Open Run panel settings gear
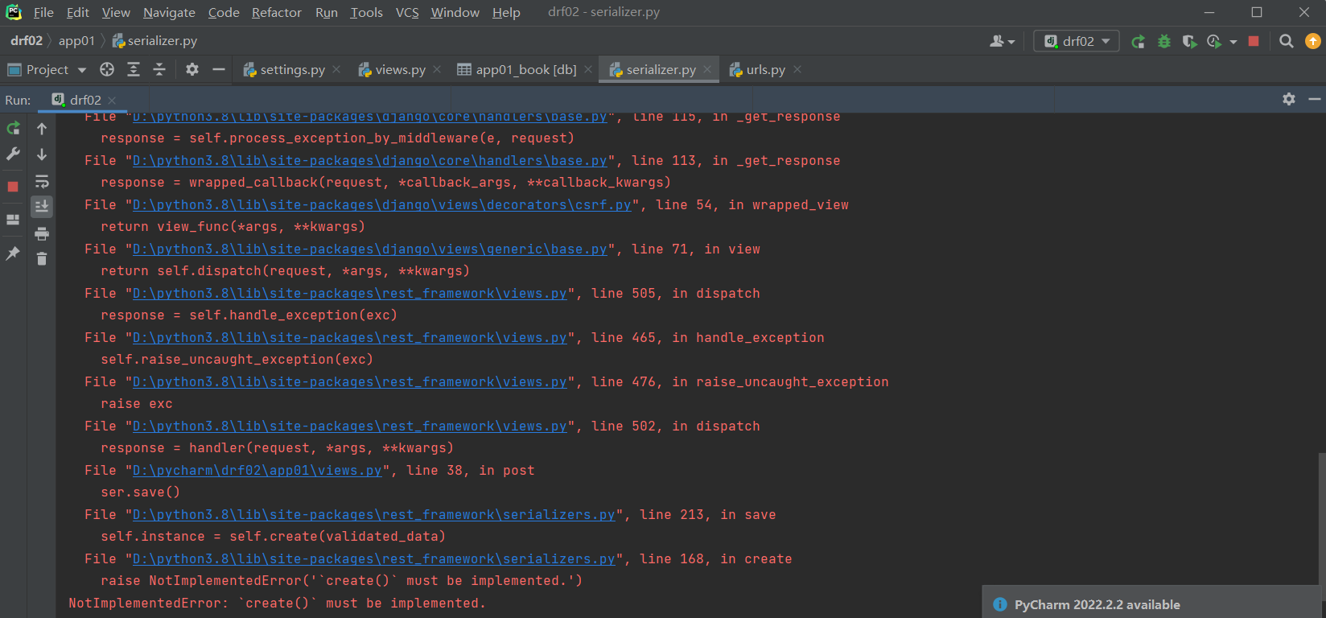1326x618 pixels. (x=1289, y=99)
